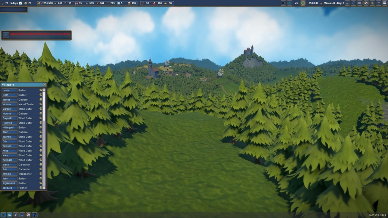Select villager Heinrich in the list
This screenshot has height=218, width=388.
pyautogui.click(x=9, y=123)
